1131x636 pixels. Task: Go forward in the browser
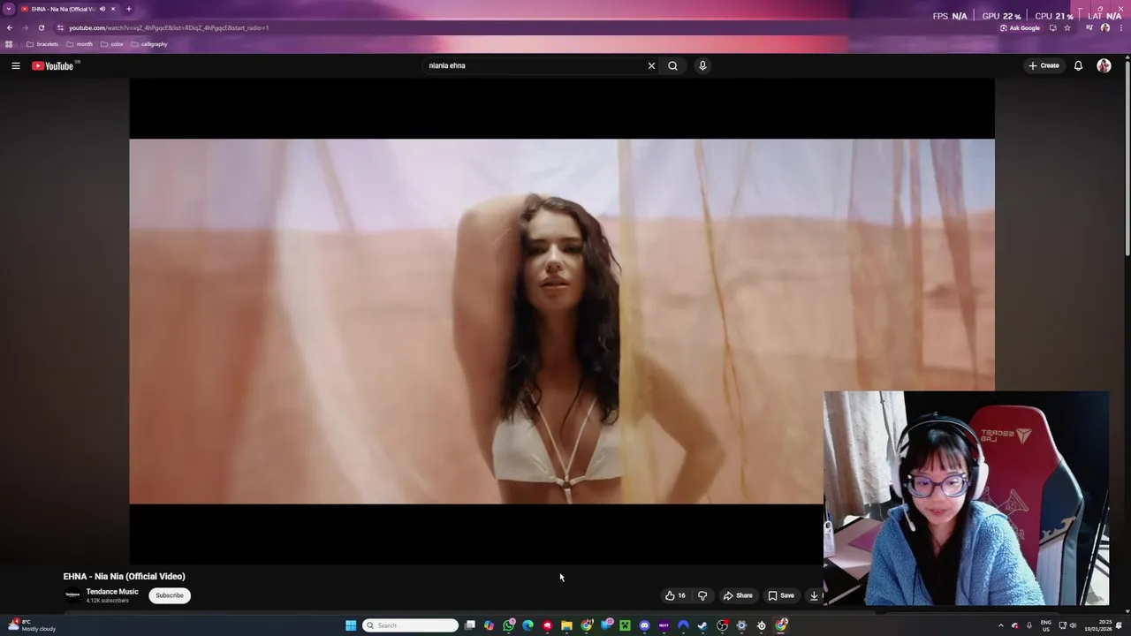point(26,27)
